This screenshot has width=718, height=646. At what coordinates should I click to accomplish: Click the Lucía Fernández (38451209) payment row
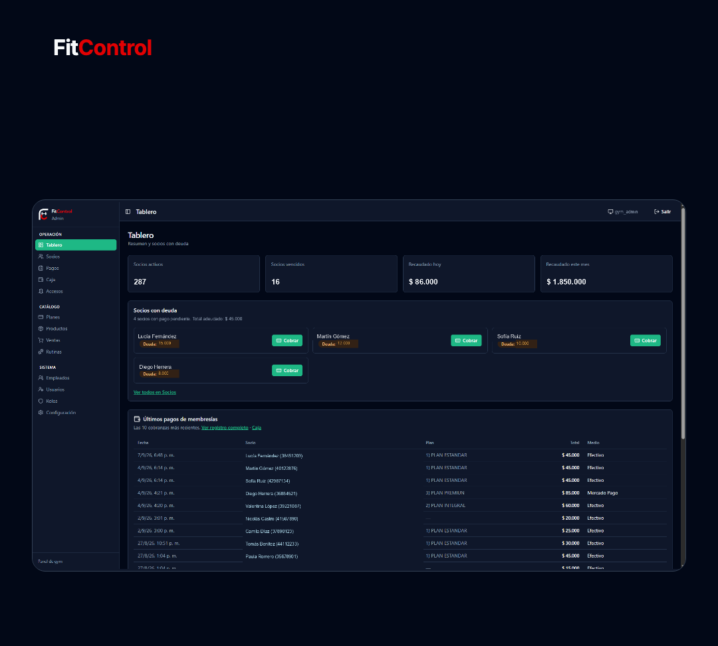[x=400, y=455]
